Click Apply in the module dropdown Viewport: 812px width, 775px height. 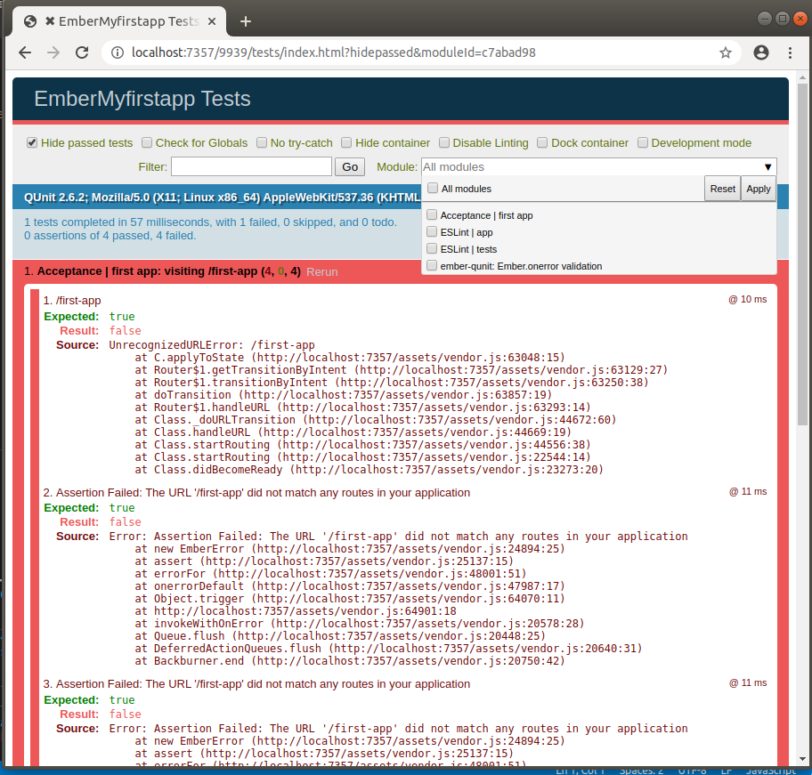(759, 189)
